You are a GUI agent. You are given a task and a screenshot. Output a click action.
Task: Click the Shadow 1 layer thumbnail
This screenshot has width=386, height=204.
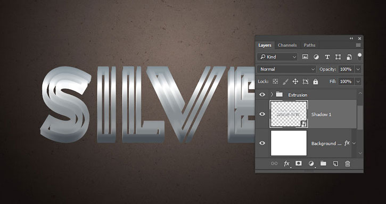[289, 114]
